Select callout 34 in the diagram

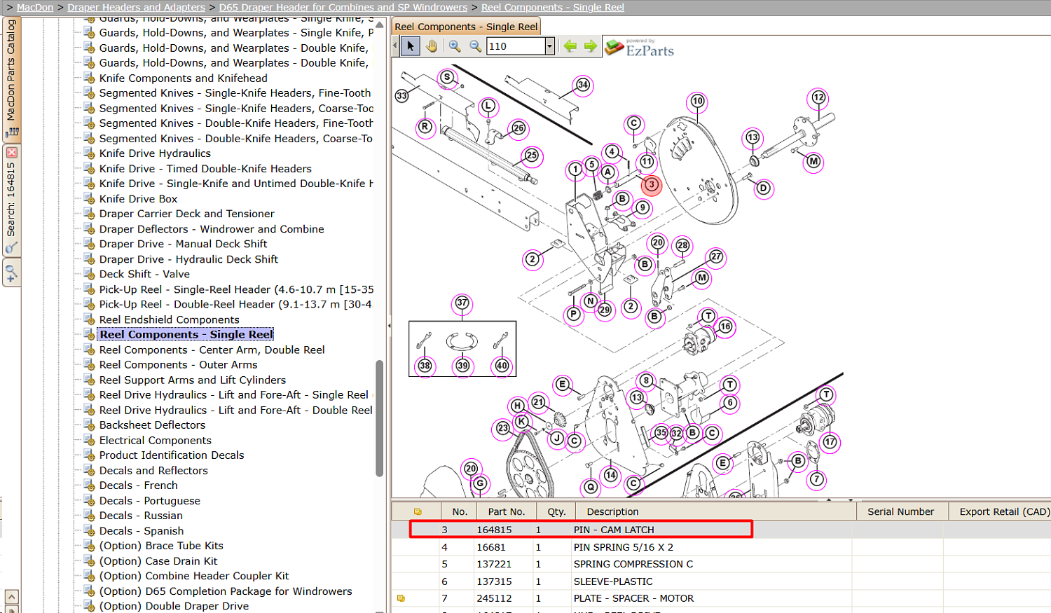583,85
